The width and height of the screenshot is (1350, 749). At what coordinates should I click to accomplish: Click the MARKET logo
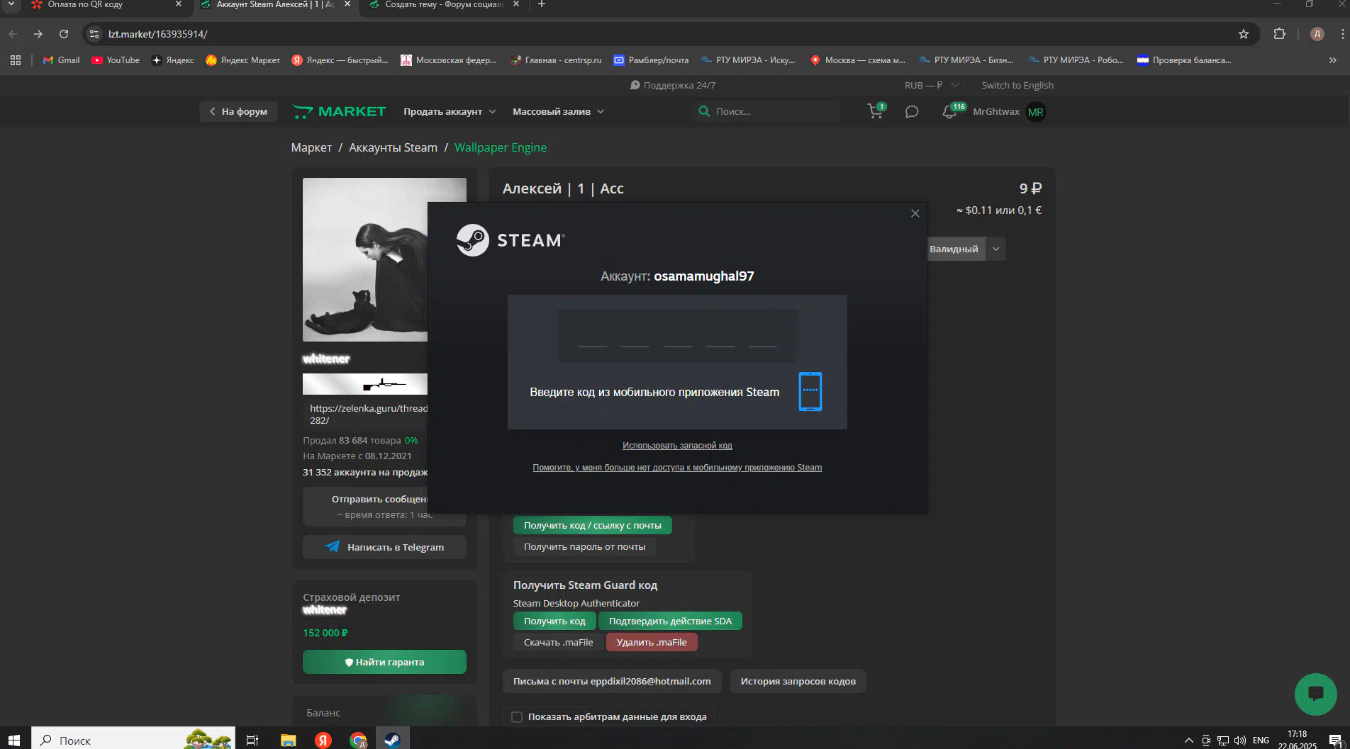pyautogui.click(x=339, y=111)
